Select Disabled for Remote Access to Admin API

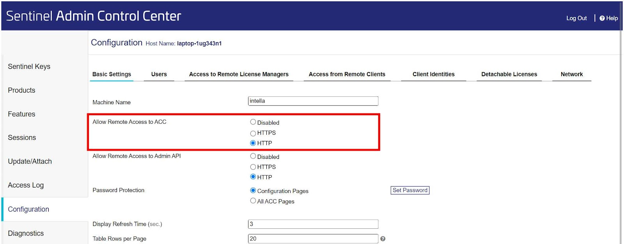(x=253, y=156)
